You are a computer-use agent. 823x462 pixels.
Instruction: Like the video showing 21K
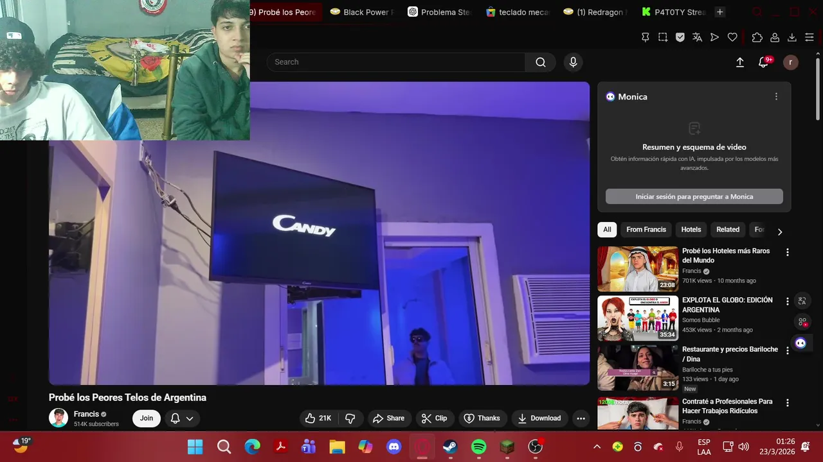pos(318,418)
